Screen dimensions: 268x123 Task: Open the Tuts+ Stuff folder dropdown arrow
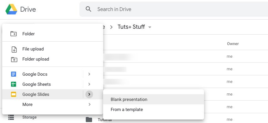[x=150, y=27]
